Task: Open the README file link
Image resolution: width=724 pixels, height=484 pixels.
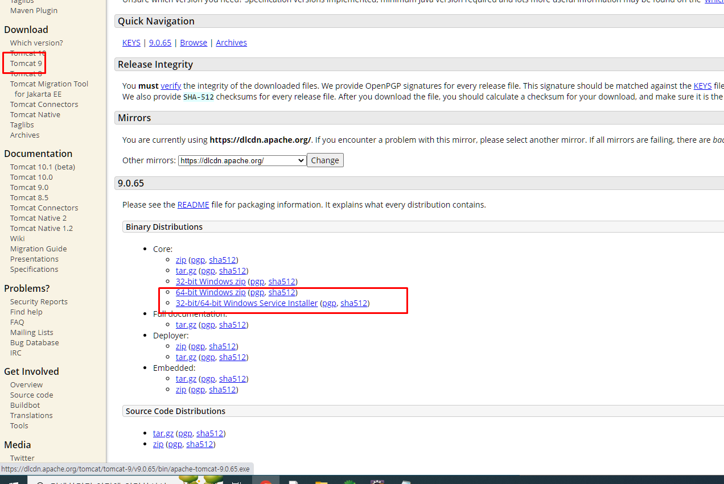Action: click(194, 205)
